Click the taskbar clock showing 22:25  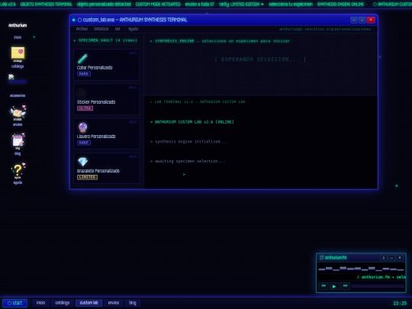[x=401, y=304]
